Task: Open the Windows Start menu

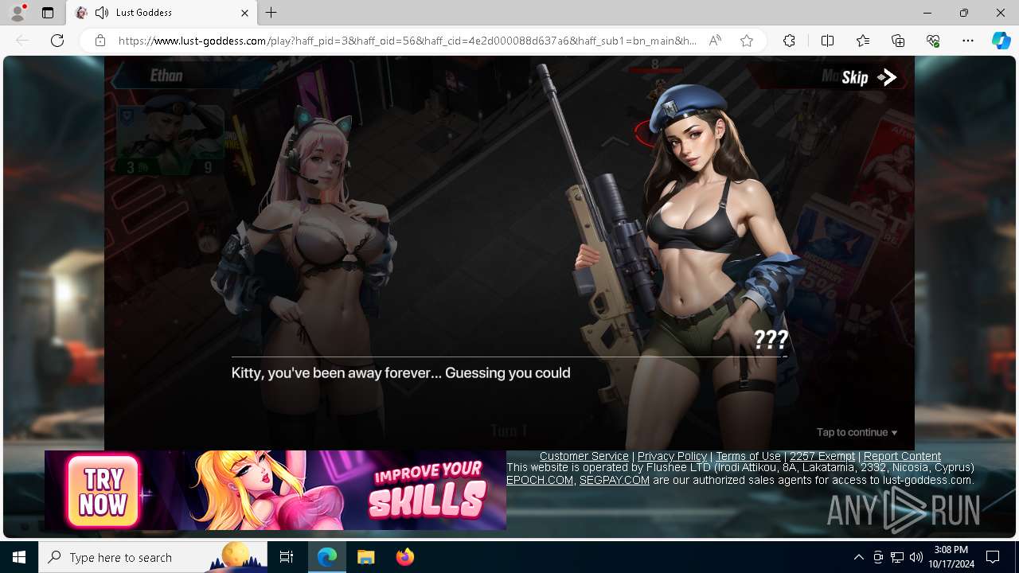Action: (19, 557)
